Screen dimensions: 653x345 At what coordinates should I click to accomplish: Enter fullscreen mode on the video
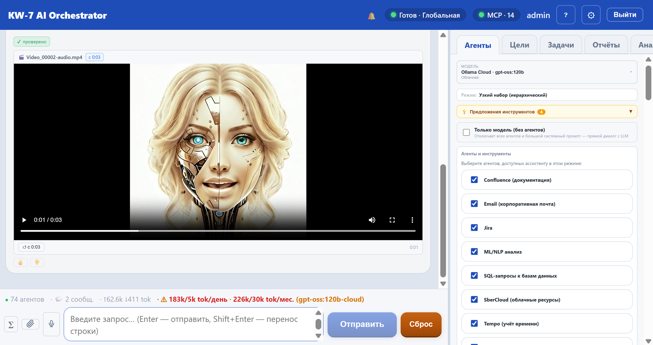tap(392, 220)
